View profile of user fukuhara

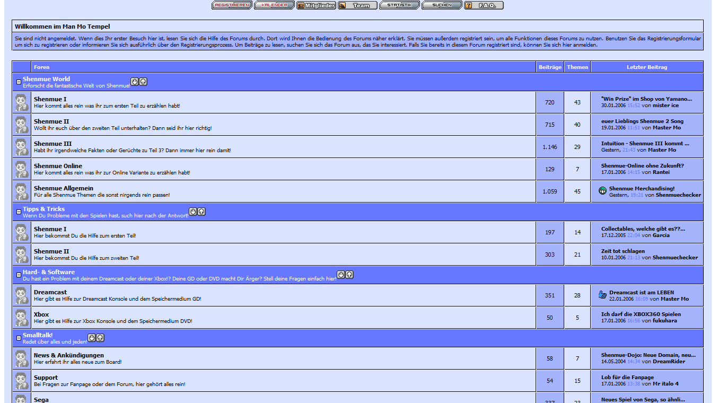click(666, 320)
